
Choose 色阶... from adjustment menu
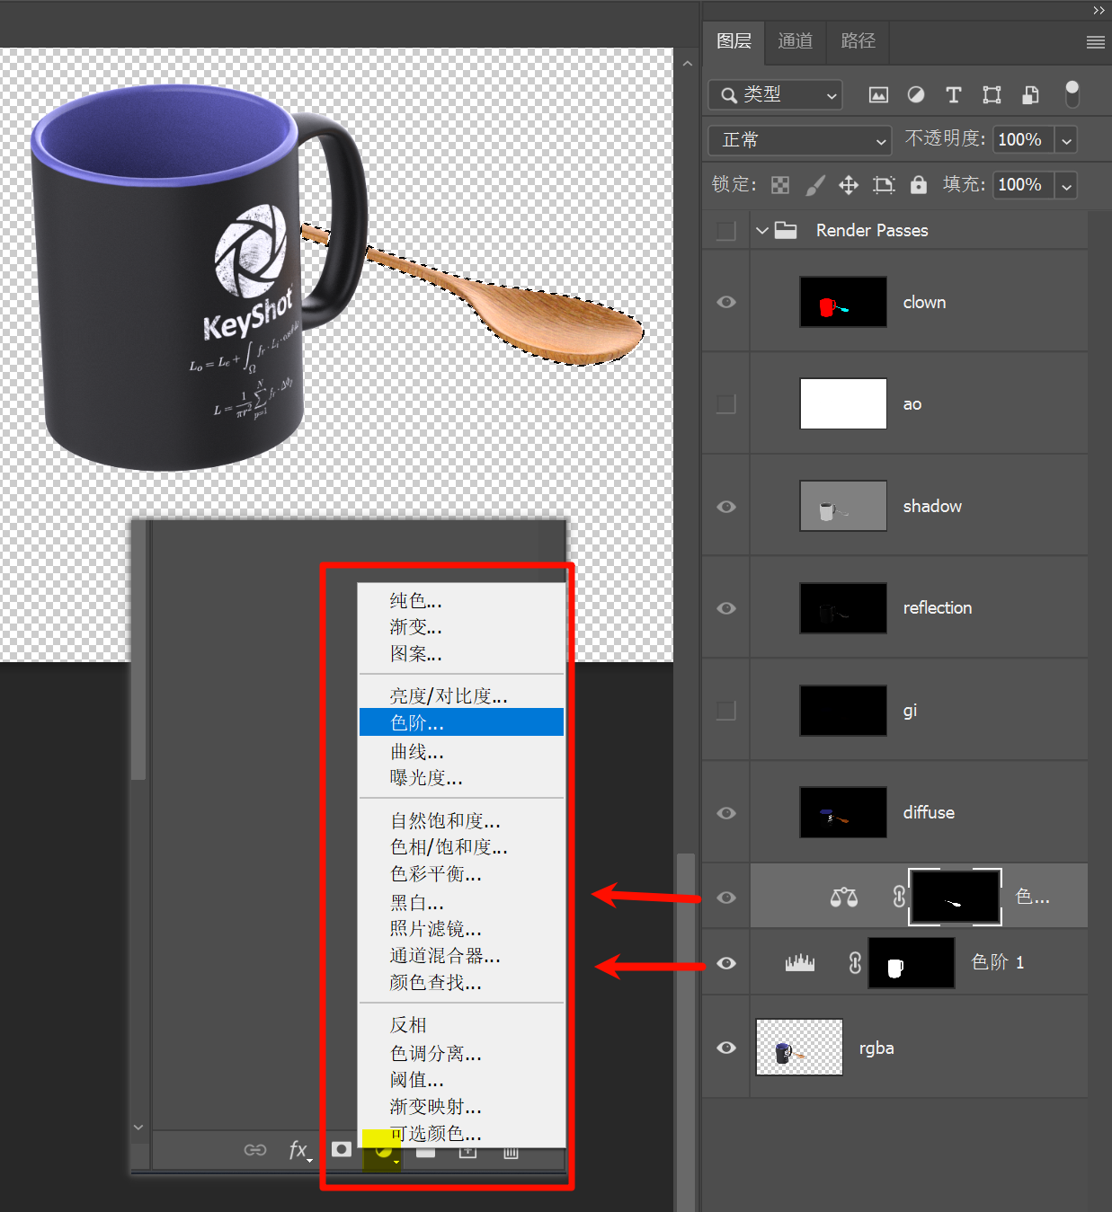[x=461, y=722]
